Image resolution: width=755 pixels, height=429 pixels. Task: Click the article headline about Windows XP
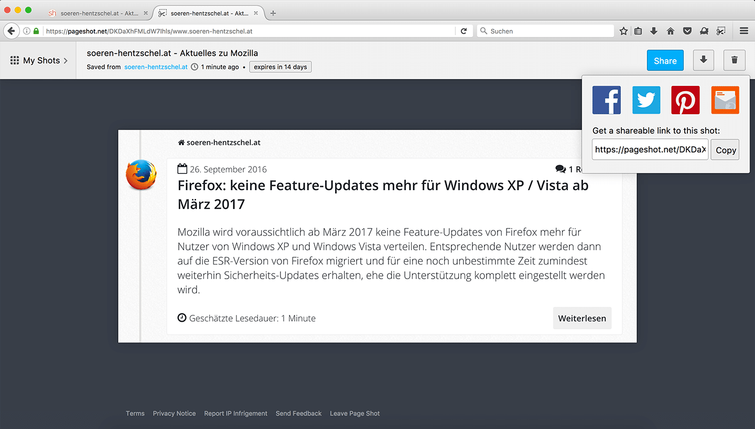(x=383, y=194)
